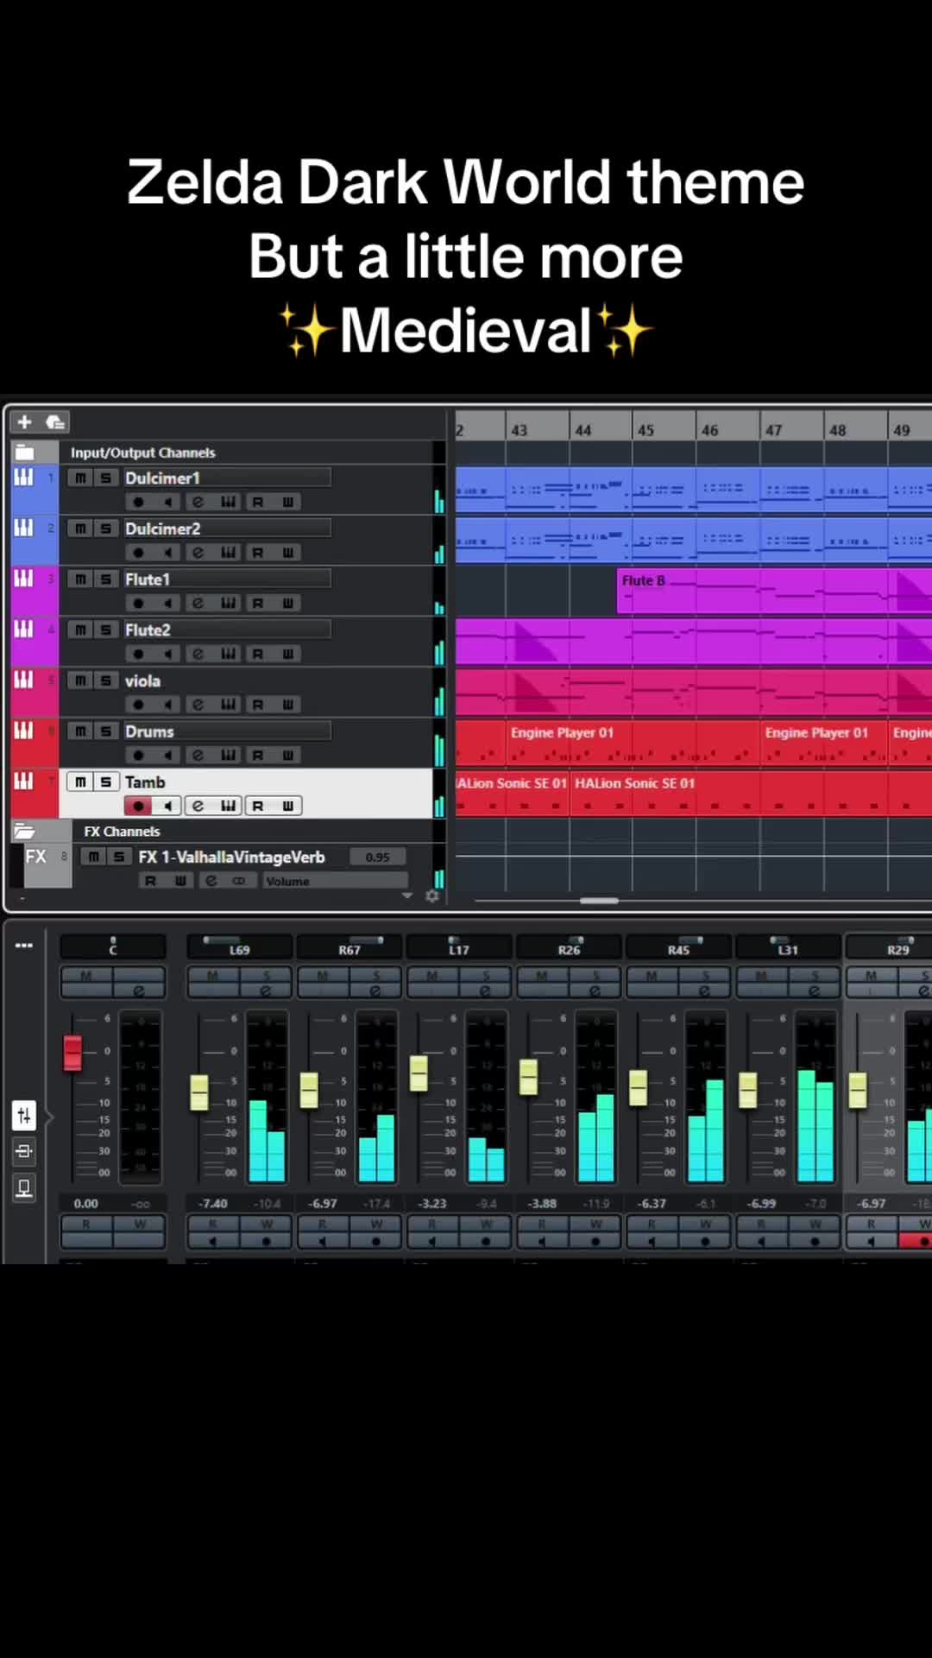Click the Dulcimer1 instrument track keyboard icon
This screenshot has height=1658, width=932.
click(x=23, y=477)
